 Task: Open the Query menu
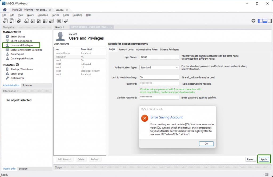click(x=30, y=15)
